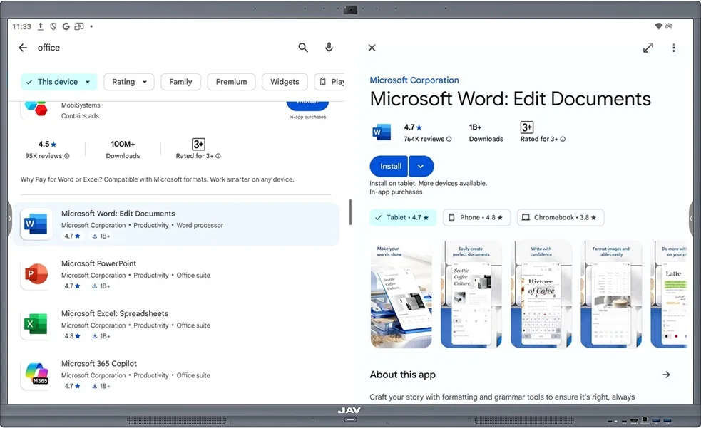Tap the voice search microphone icon
The width and height of the screenshot is (701, 428).
coord(329,48)
